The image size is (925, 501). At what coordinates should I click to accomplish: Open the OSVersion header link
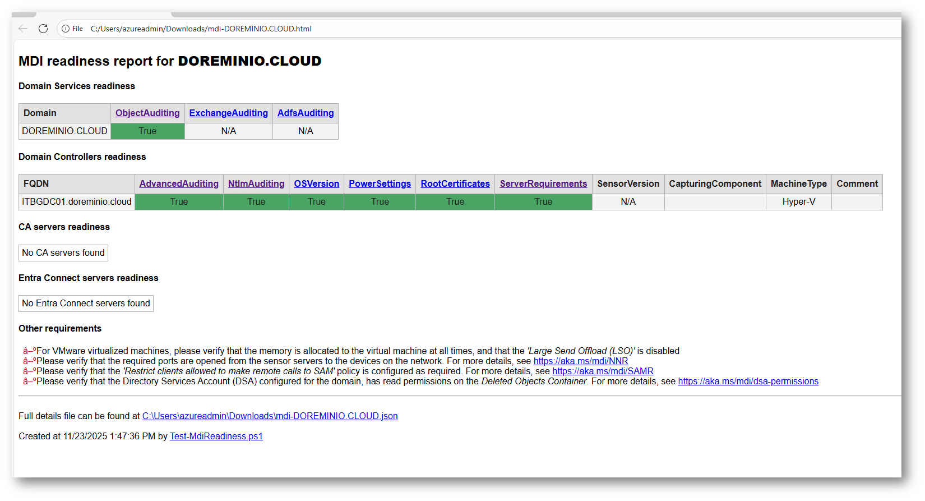316,184
